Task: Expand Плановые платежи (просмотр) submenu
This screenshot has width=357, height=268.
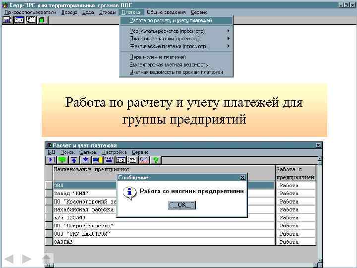Action: pos(176,39)
